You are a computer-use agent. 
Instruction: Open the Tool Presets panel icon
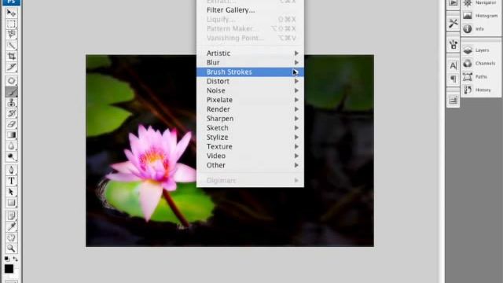[453, 23]
